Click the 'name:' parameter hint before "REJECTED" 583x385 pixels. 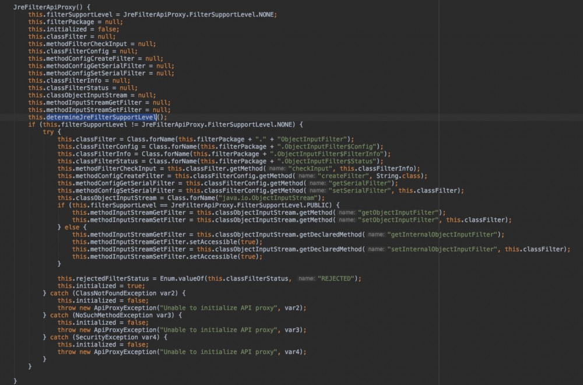pyautogui.click(x=307, y=279)
